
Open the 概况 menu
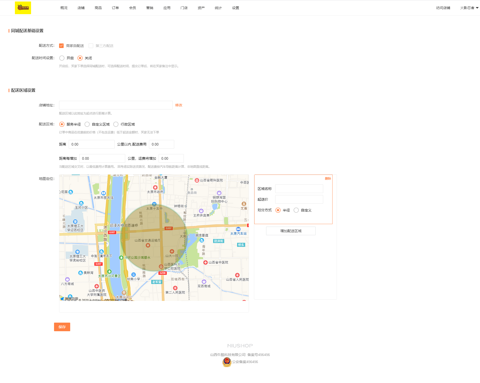click(64, 8)
